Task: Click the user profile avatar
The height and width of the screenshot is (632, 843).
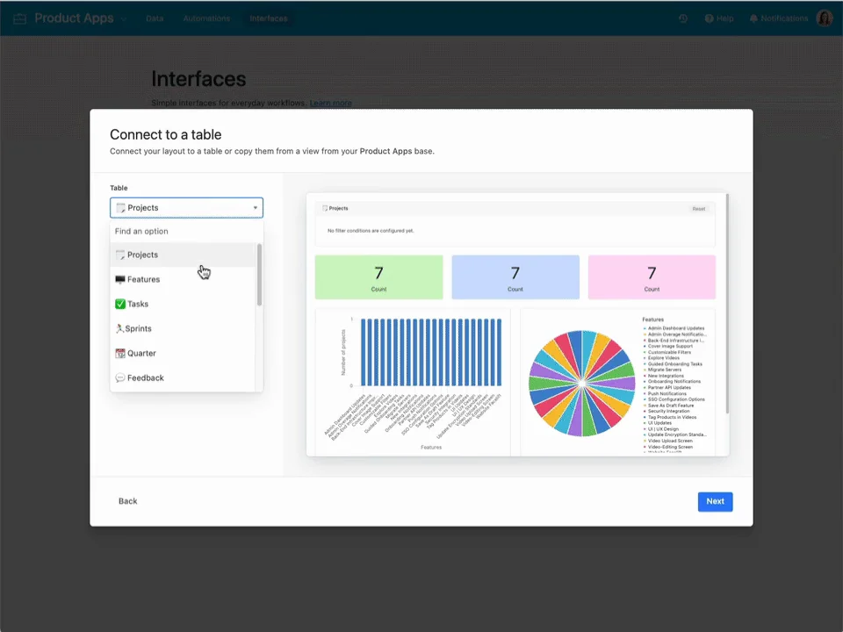Action: click(824, 18)
